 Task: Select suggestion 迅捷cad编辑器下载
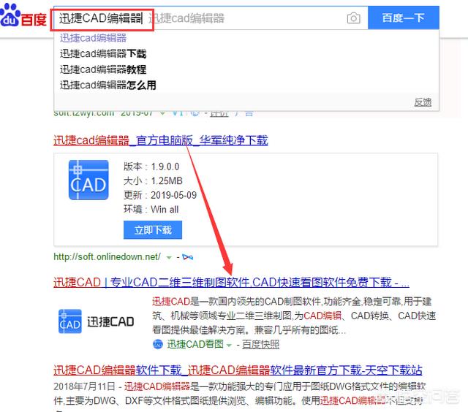pos(103,53)
